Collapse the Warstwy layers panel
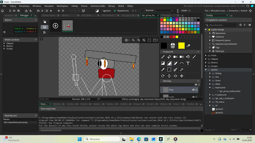 tap(198, 81)
